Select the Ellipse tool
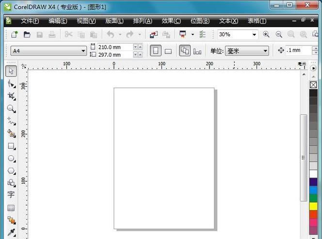Screen dimensions: 322x239 tap(11, 158)
